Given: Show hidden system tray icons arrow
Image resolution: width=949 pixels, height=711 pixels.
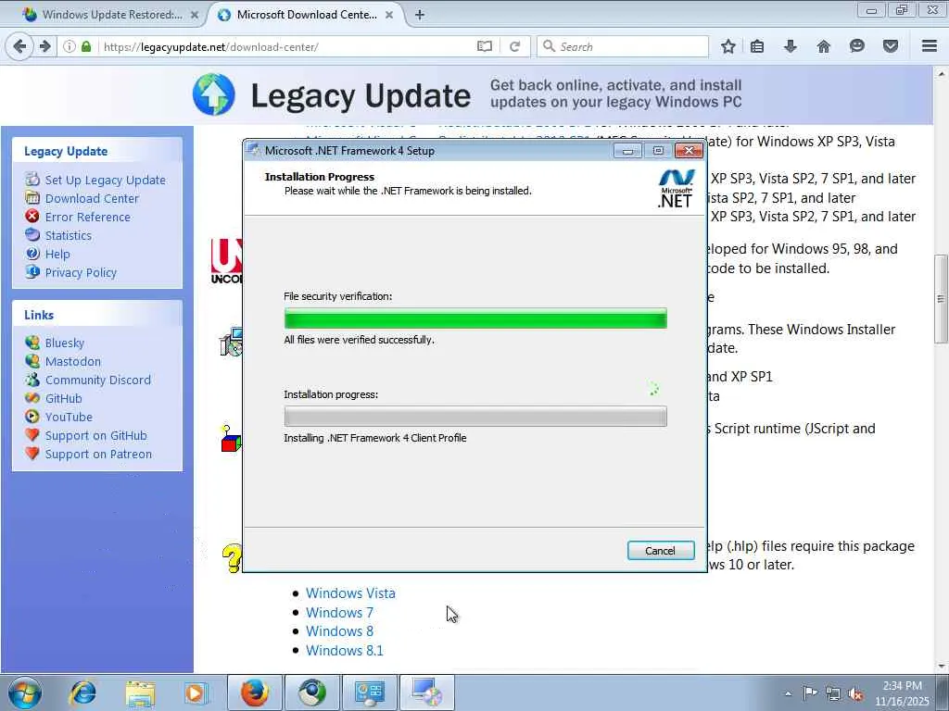Looking at the screenshot, I should [x=788, y=693].
